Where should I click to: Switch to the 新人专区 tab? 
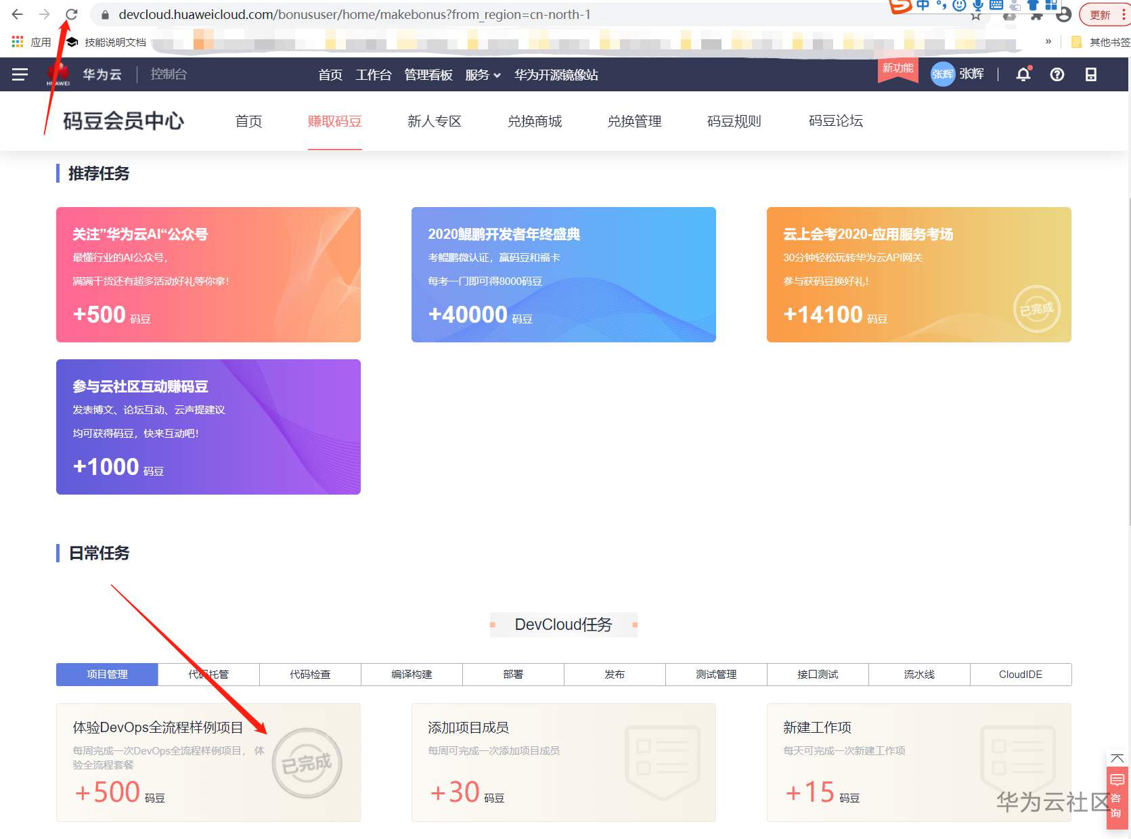click(435, 121)
